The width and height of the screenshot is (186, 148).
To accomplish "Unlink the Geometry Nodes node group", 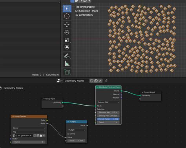I will (100, 81).
